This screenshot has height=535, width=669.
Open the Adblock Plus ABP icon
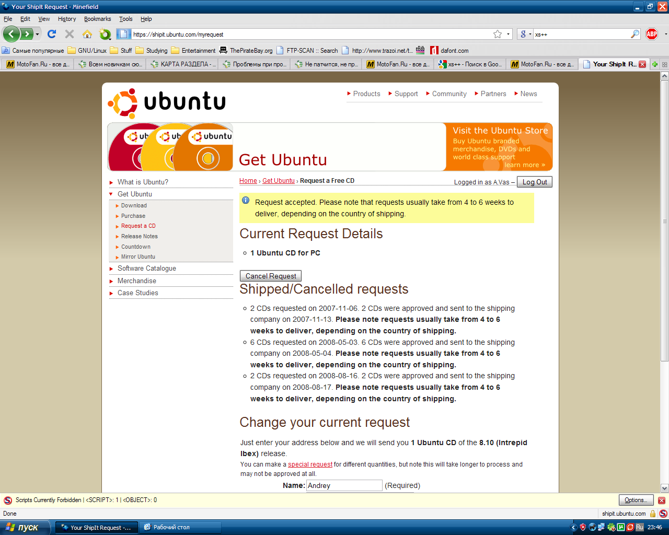tap(652, 34)
